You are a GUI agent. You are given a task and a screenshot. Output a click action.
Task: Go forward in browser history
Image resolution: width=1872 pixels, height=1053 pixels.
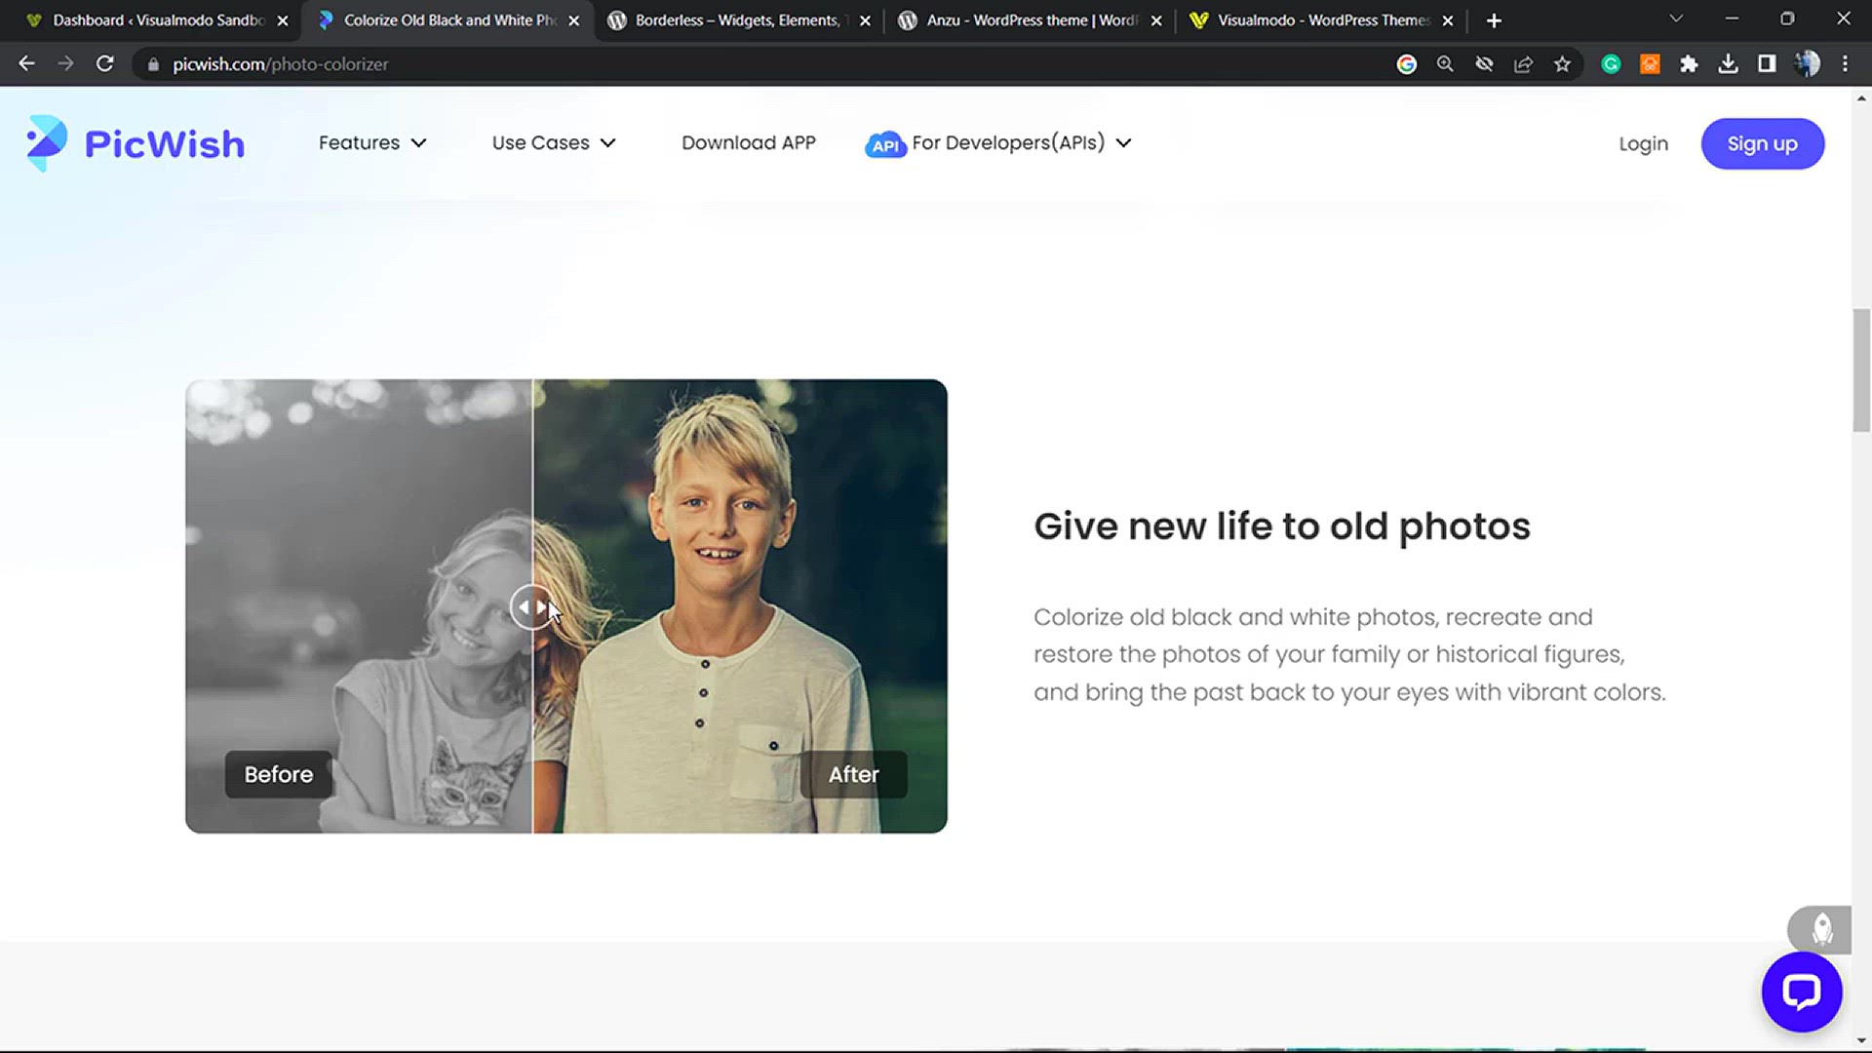coord(65,63)
